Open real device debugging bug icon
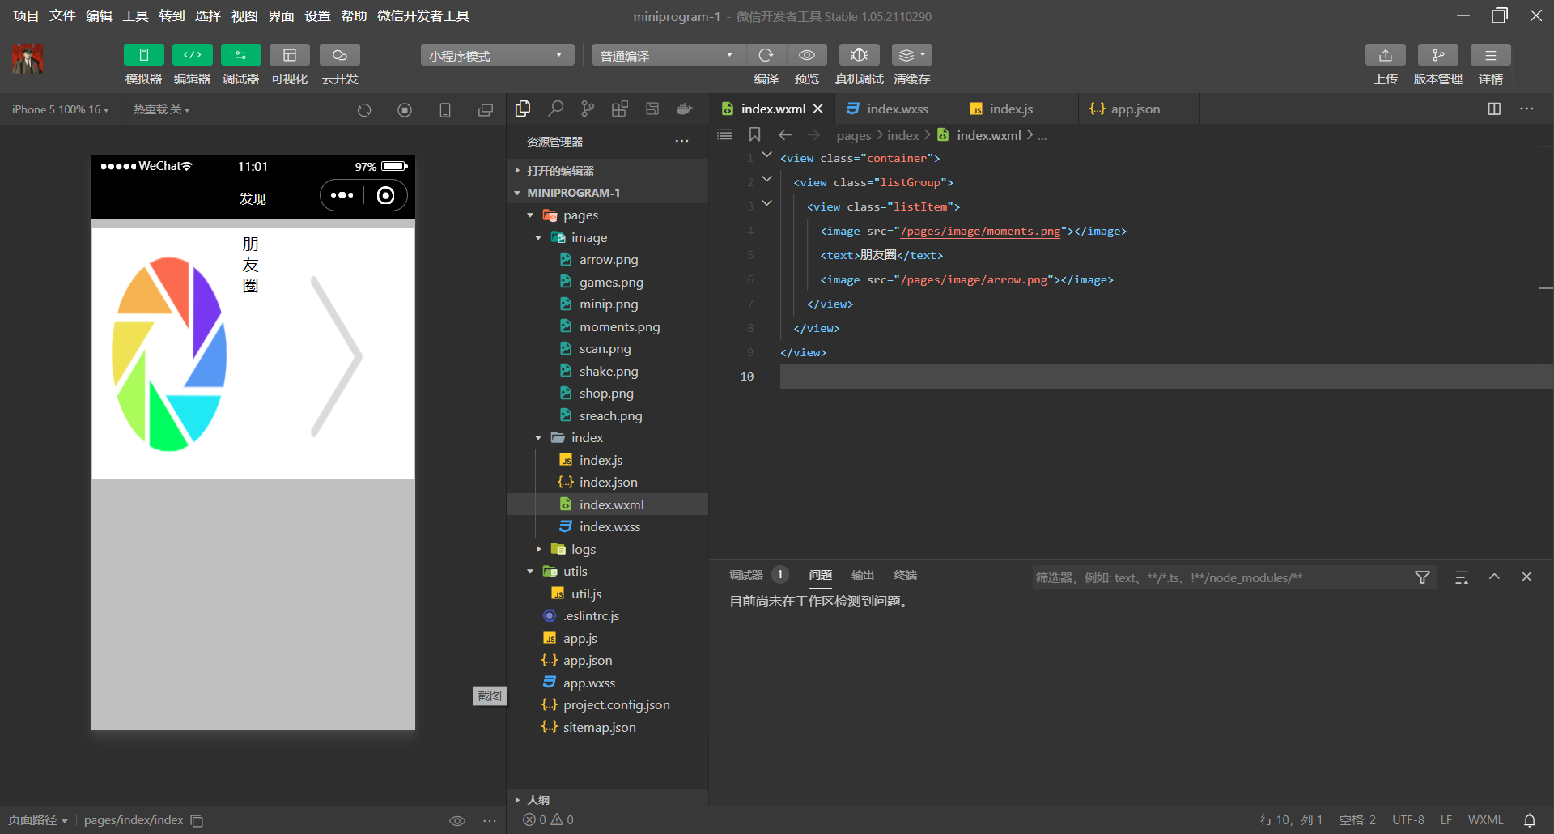Viewport: 1554px width, 834px height. click(859, 55)
